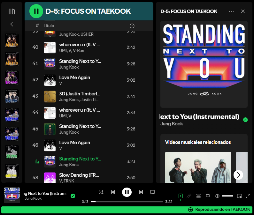Viewport: 254px width, 215px height.
Task: Mute the volume speaker icon
Action: pos(217,196)
